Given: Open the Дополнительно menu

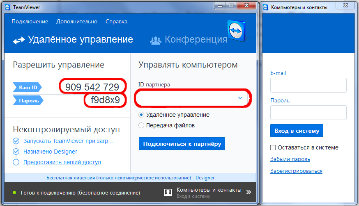Looking at the screenshot, I should pyautogui.click(x=77, y=21).
